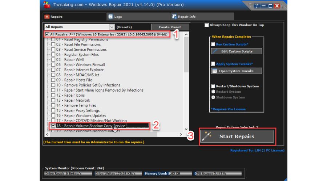Select 17 - Repair CD/DVD Missing/Not Working text
327x181 pixels.
coord(91,121)
